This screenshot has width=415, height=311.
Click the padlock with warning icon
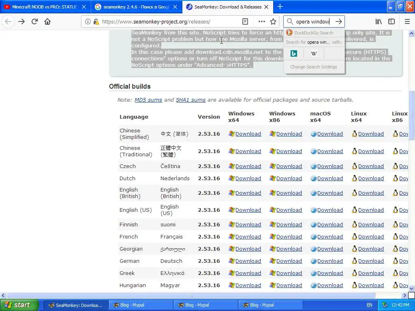96,22
